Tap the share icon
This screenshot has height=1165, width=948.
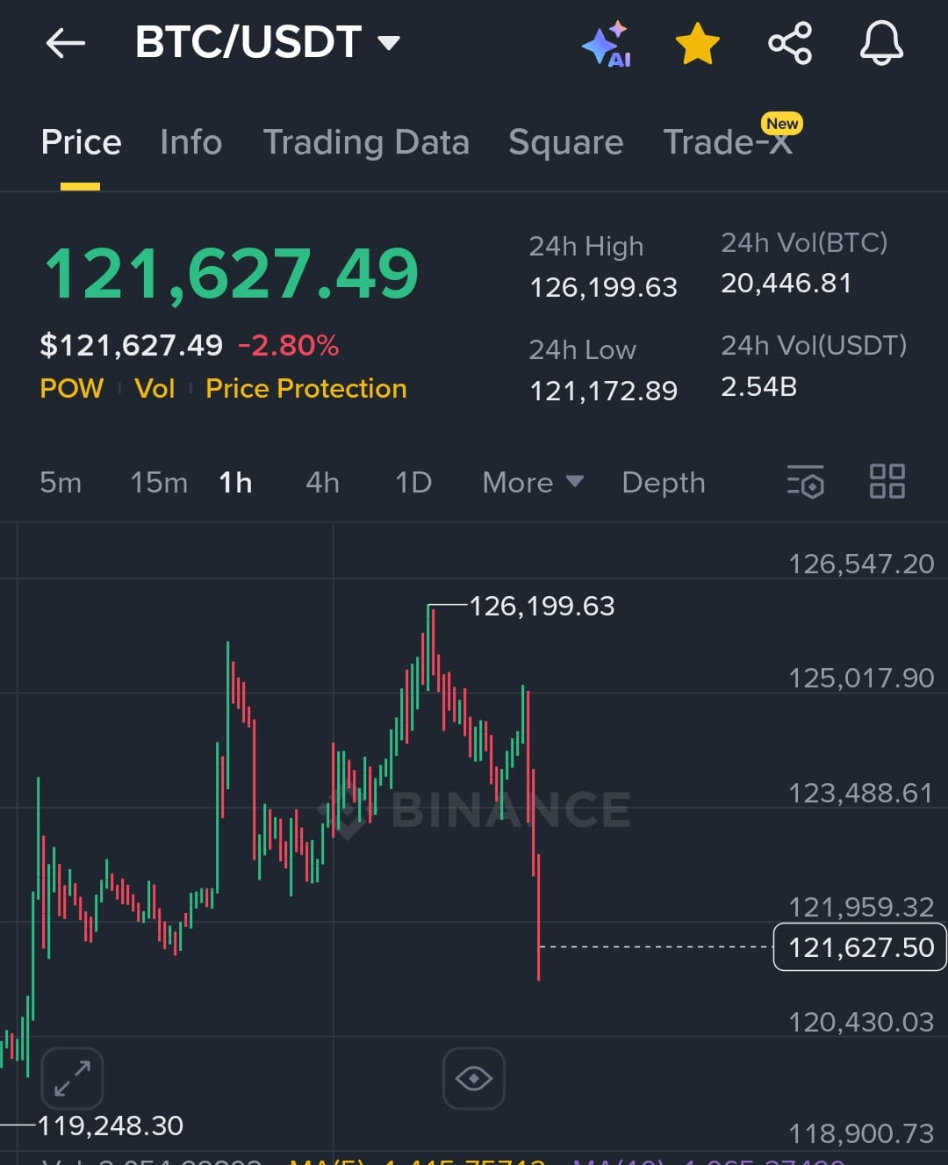(790, 43)
